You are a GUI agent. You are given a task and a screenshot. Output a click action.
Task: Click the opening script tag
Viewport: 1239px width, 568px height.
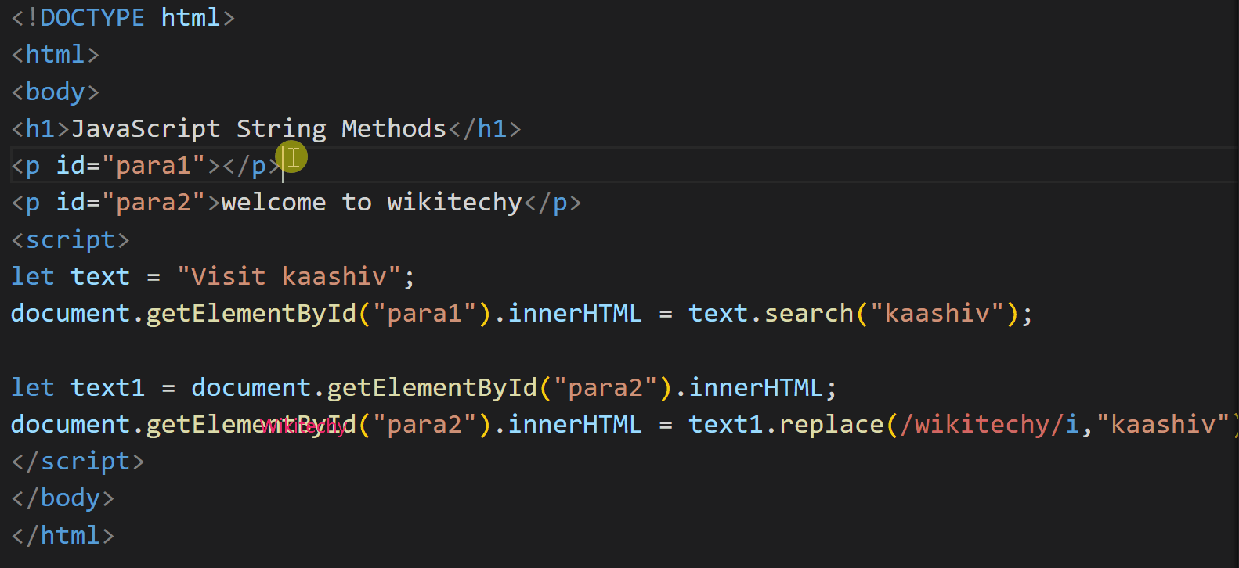pos(70,239)
